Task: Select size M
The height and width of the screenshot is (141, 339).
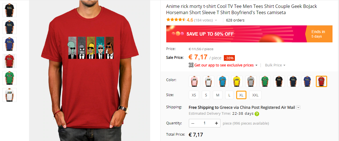Action: (x=218, y=95)
